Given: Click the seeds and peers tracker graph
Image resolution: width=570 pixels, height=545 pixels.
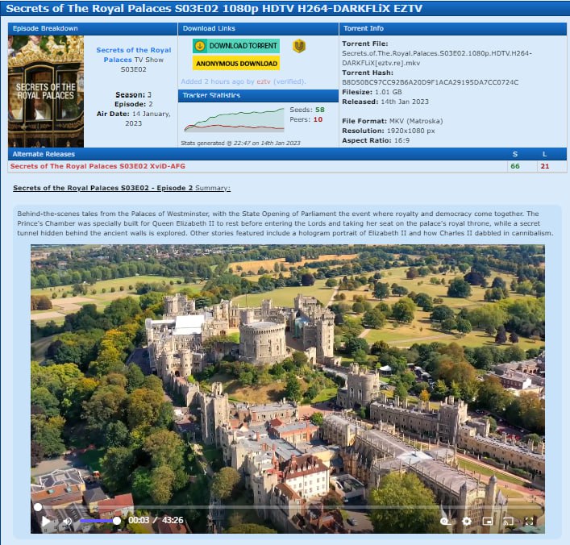Looking at the screenshot, I should (234, 119).
